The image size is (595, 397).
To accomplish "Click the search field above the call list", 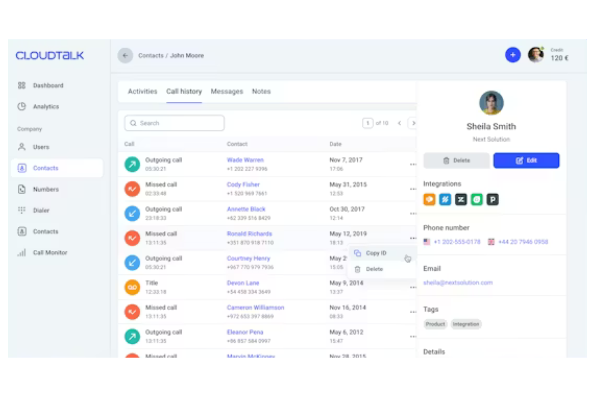I will pyautogui.click(x=174, y=123).
